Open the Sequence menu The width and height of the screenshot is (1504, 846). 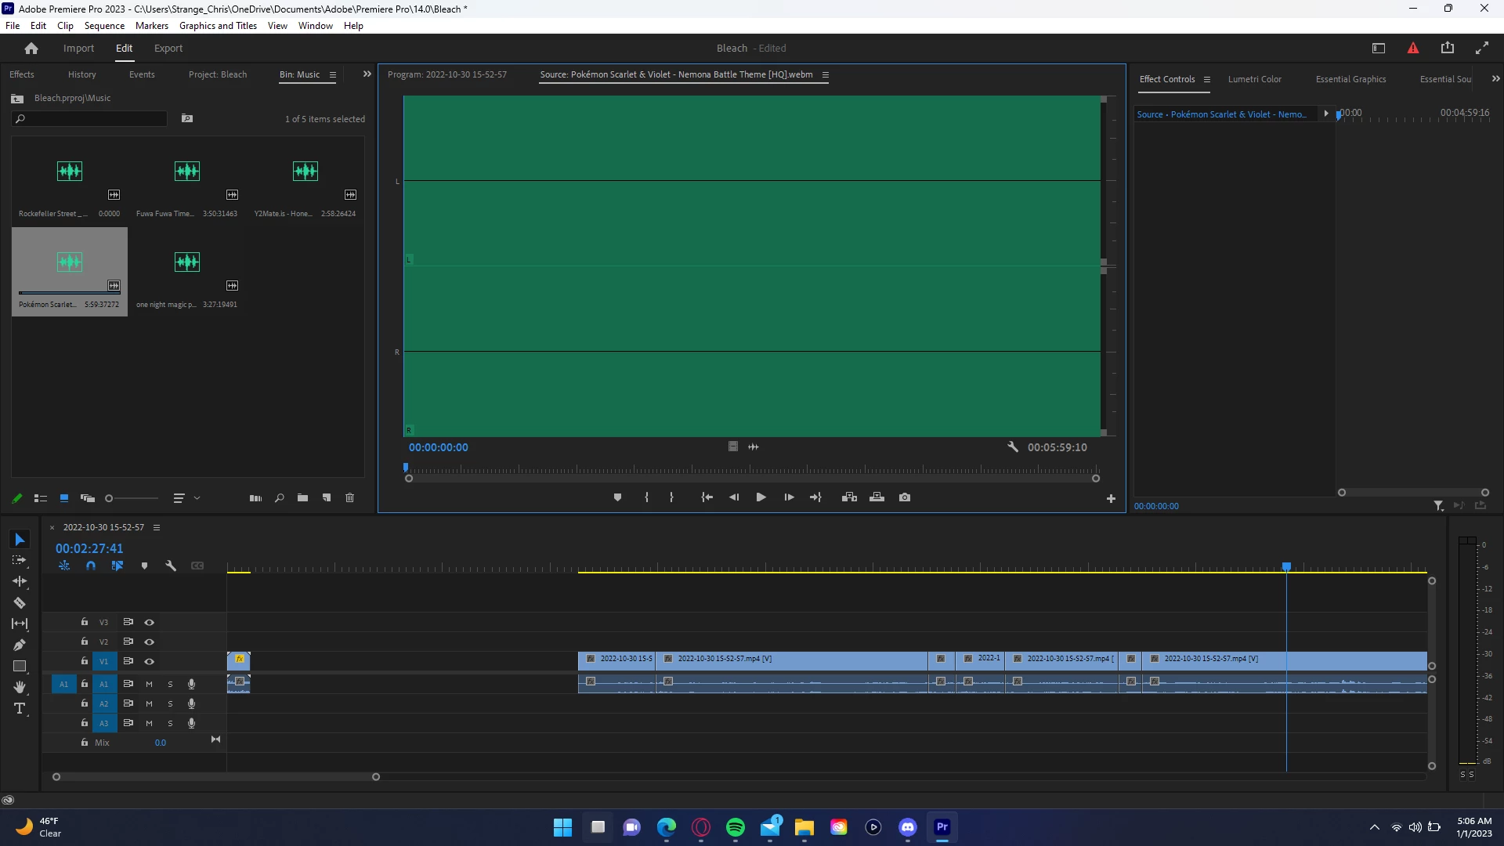point(104,26)
